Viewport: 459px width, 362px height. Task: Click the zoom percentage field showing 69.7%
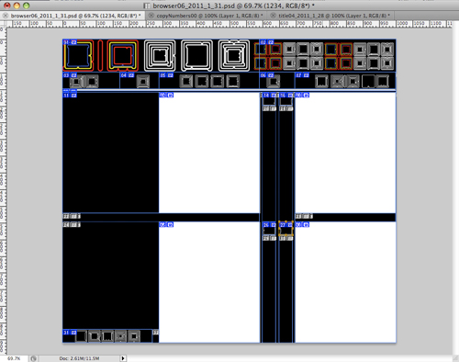click(14, 358)
